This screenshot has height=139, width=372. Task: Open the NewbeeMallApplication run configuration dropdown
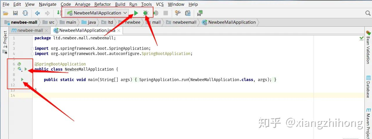[x=97, y=13]
